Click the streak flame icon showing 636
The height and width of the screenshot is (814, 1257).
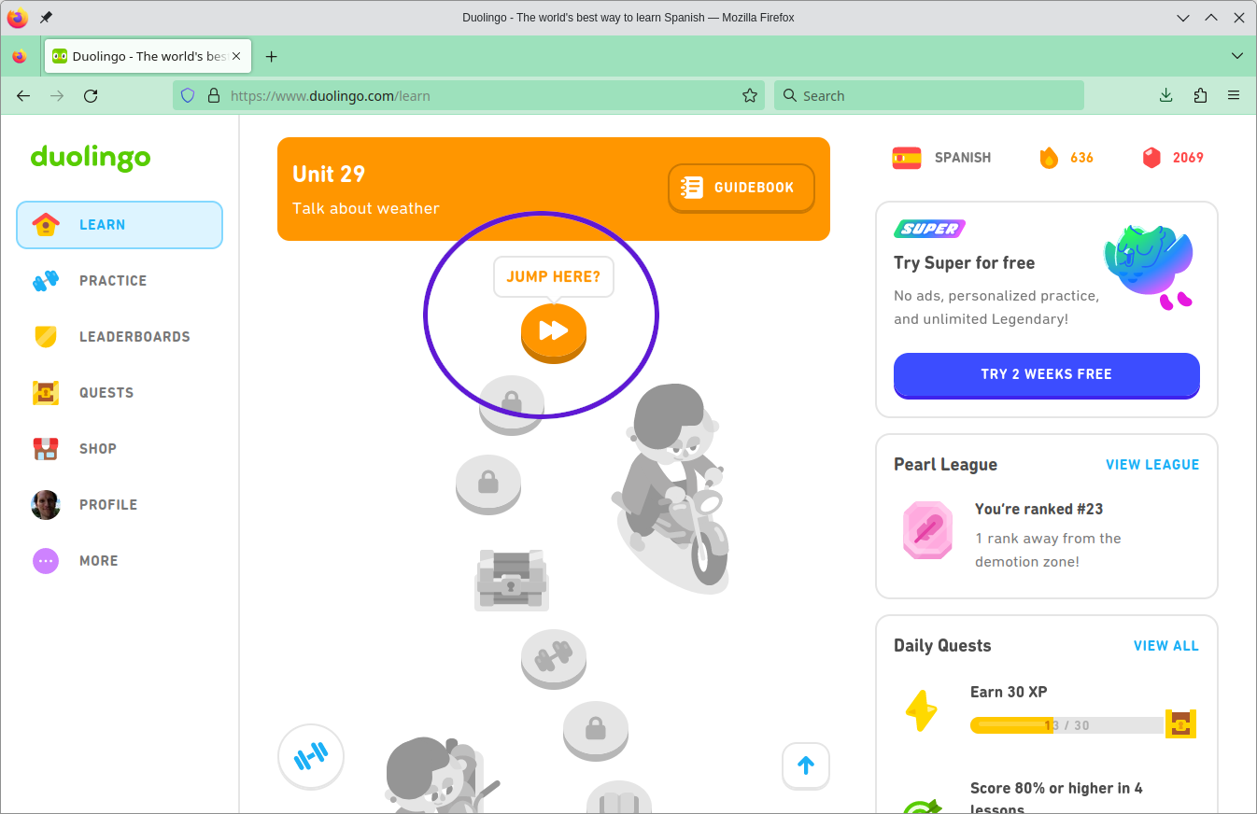click(x=1050, y=158)
